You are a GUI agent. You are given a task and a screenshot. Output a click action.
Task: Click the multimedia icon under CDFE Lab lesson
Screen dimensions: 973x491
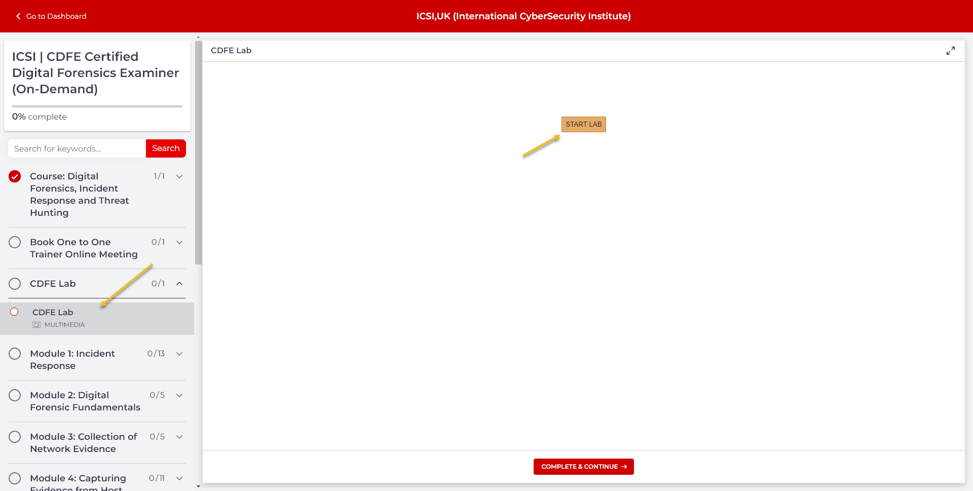point(36,325)
